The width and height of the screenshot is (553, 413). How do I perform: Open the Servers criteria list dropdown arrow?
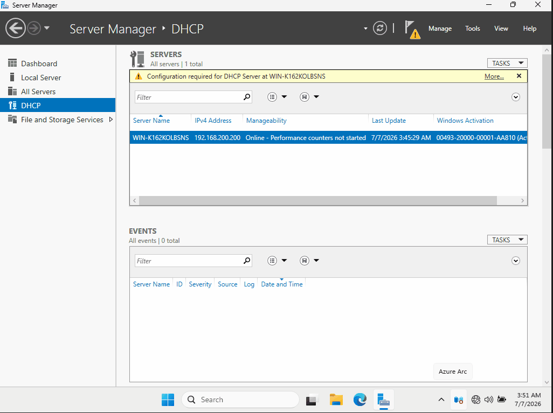coord(284,97)
